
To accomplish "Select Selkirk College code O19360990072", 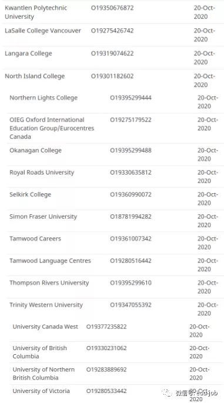I will [x=131, y=194].
